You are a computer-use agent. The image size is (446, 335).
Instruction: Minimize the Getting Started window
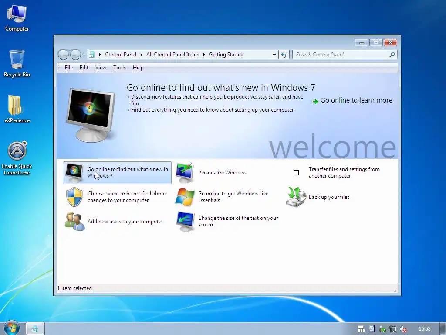pyautogui.click(x=362, y=43)
